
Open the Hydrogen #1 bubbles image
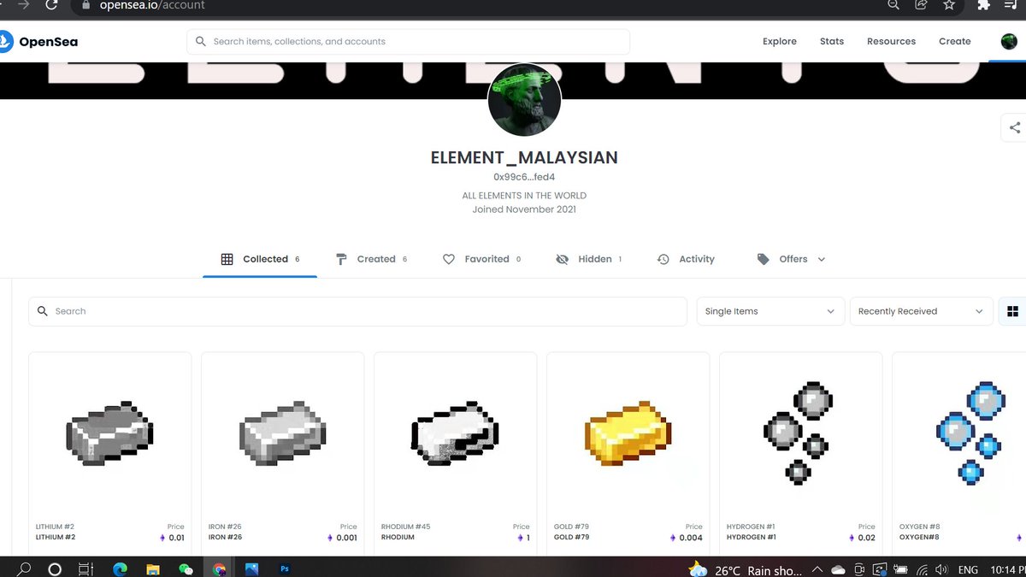(x=799, y=433)
